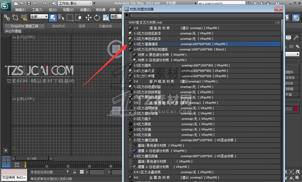Open the 创建(C) menu
Screen dimensions: 302x182
85,10
